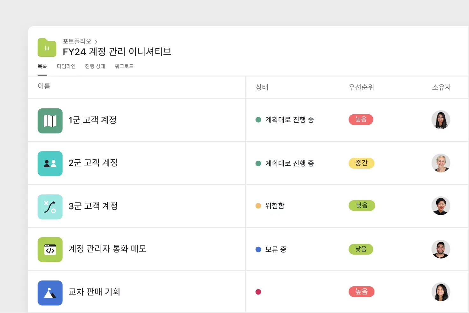Click the code icon for 계정 관리자 통화 메모

pyautogui.click(x=50, y=250)
